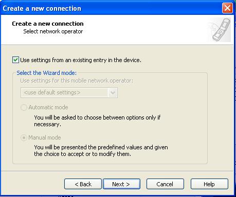The image size is (236, 197).
Task: Uncheck the use existing entry settings checkbox
Action: click(15, 60)
